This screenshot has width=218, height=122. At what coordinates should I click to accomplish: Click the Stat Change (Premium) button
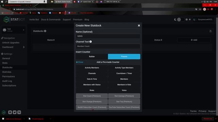coord(92,102)
